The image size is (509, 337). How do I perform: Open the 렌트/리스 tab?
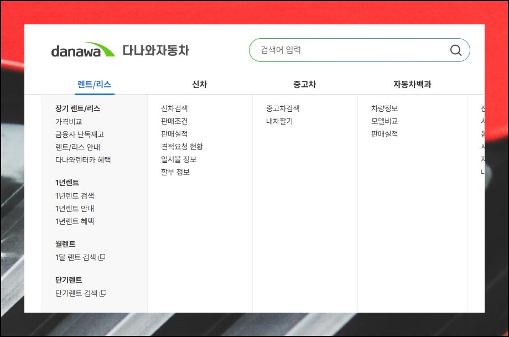[x=95, y=85]
